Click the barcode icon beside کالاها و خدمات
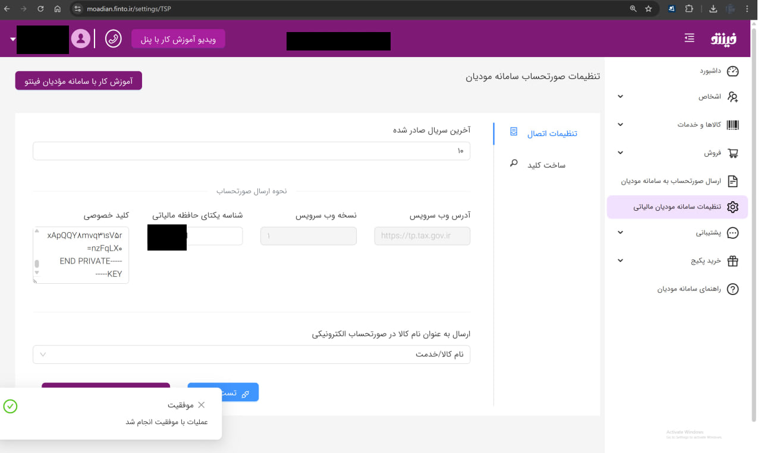Viewport: 761px width, 453px height. 733,125
